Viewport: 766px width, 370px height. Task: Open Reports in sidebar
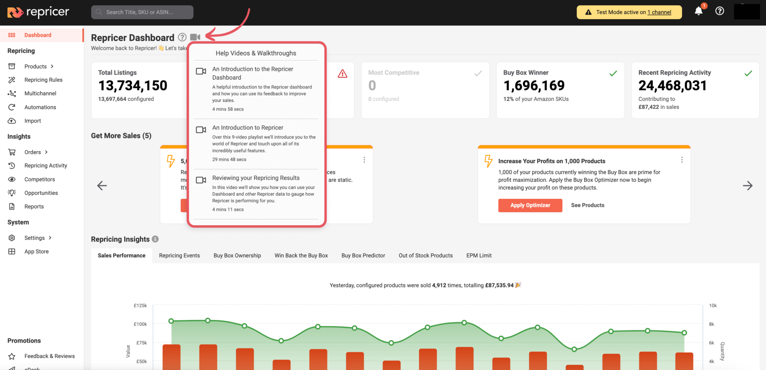pos(34,206)
